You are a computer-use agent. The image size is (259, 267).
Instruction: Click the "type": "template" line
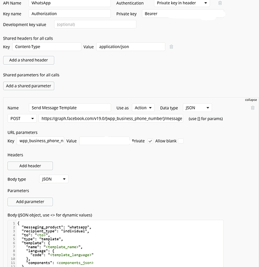[42, 239]
